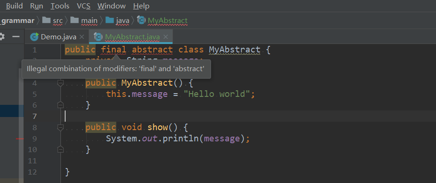
Task: Click the MyAbstract class icon in breadcrumb
Action: click(142, 20)
